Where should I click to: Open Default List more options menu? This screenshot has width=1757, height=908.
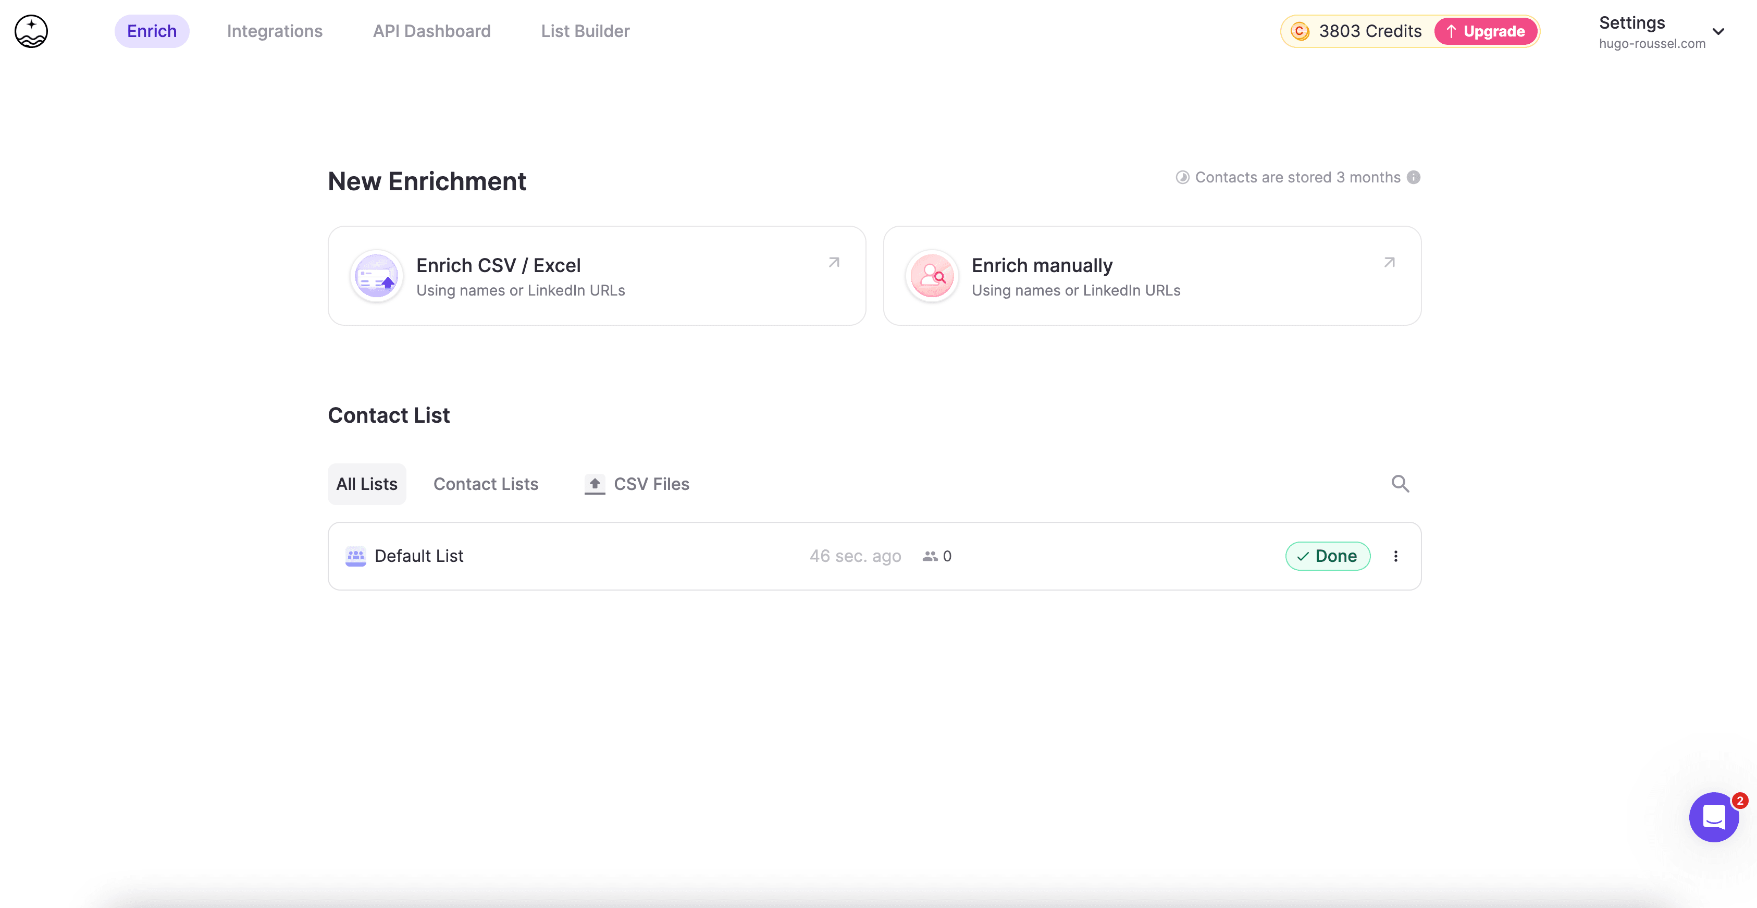[1395, 556]
